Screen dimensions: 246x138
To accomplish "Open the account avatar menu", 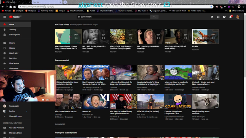I will point(238,17).
